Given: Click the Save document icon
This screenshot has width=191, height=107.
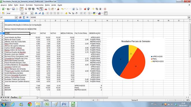Looking at the screenshot, I should tap(13, 9).
